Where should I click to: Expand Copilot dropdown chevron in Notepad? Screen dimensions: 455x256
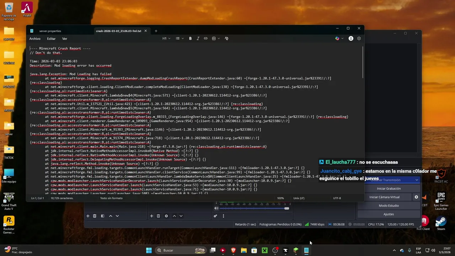point(342,38)
